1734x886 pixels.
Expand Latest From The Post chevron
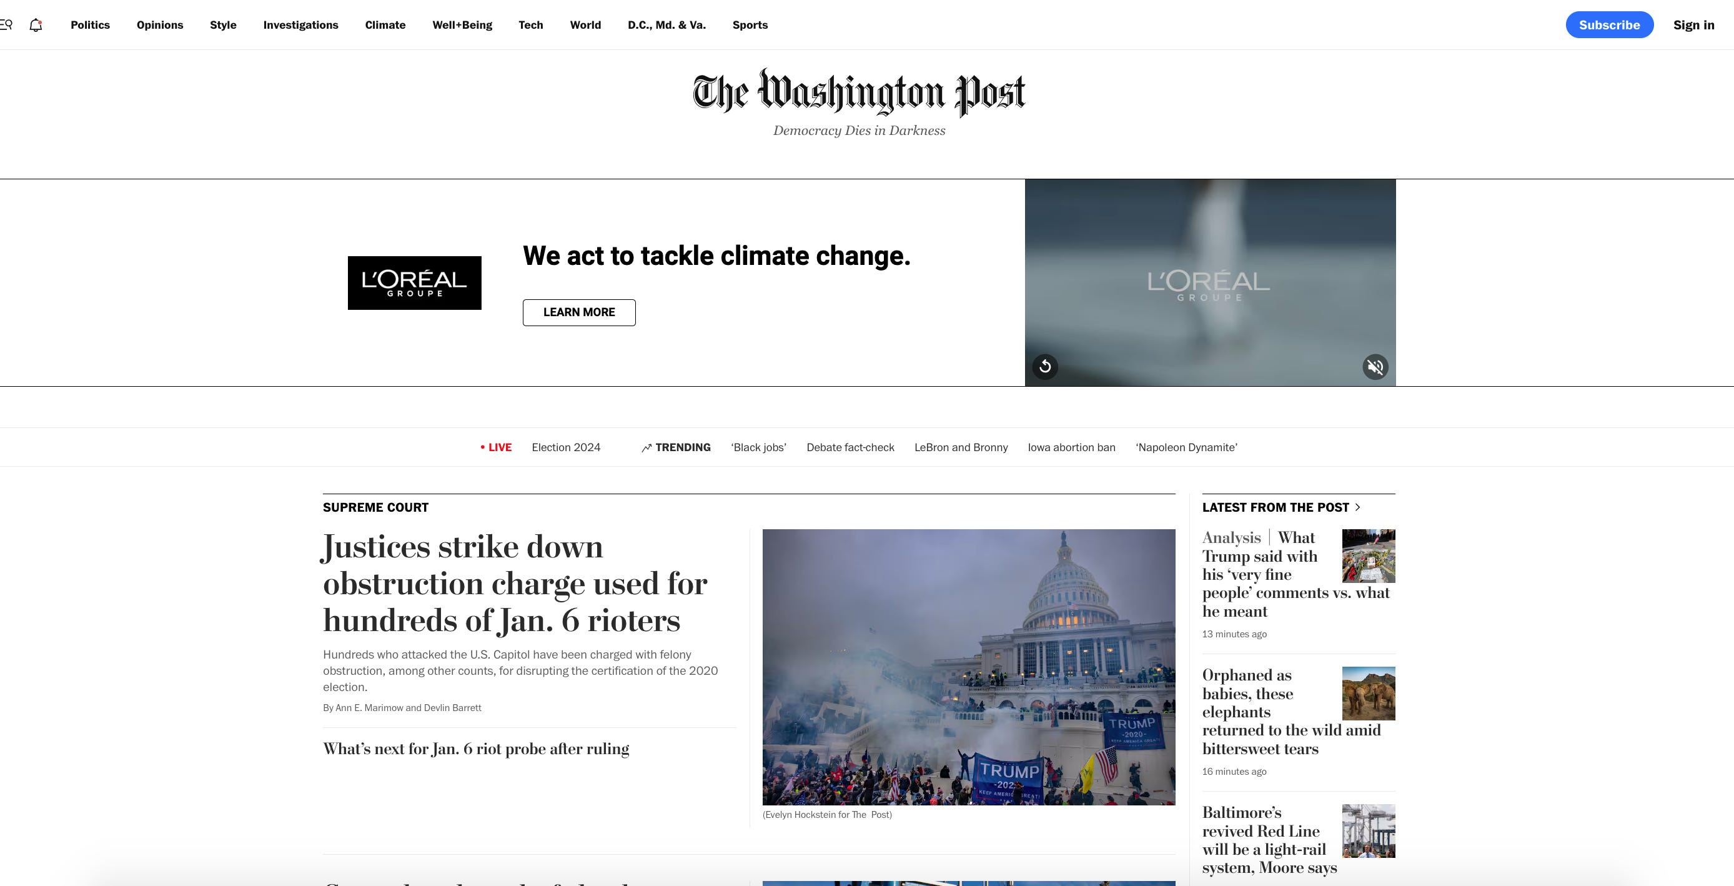[x=1357, y=507]
